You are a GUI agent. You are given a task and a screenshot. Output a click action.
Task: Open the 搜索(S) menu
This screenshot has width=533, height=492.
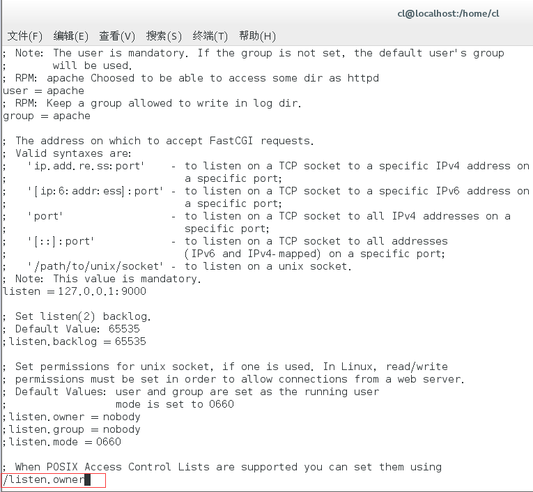pos(164,36)
